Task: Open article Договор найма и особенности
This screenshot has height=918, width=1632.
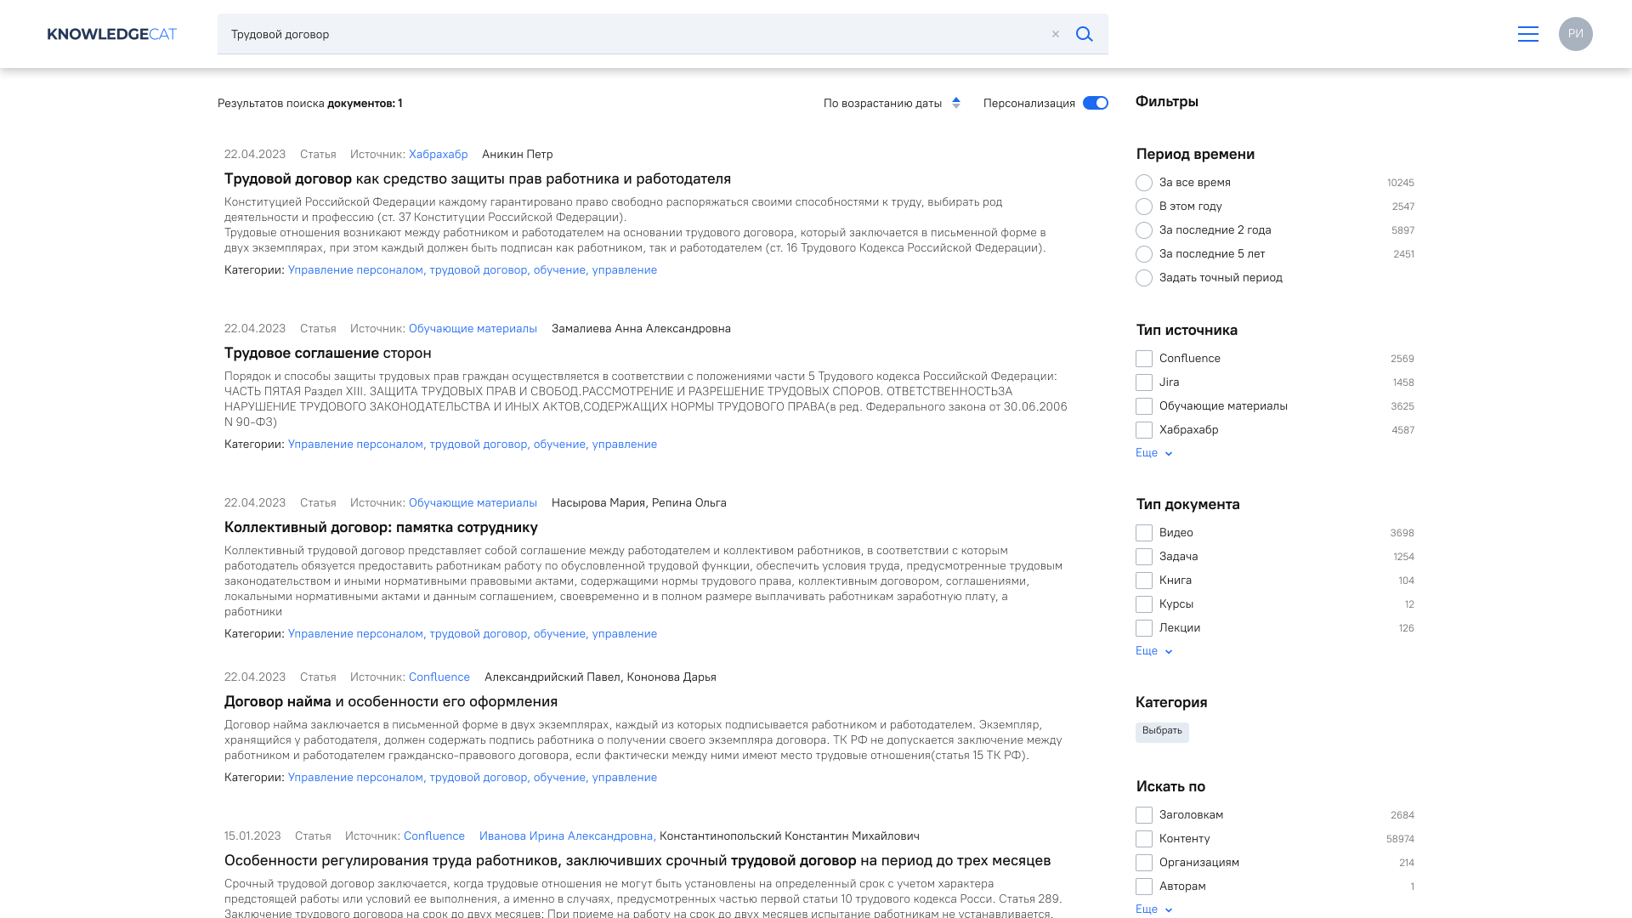Action: coord(391,702)
